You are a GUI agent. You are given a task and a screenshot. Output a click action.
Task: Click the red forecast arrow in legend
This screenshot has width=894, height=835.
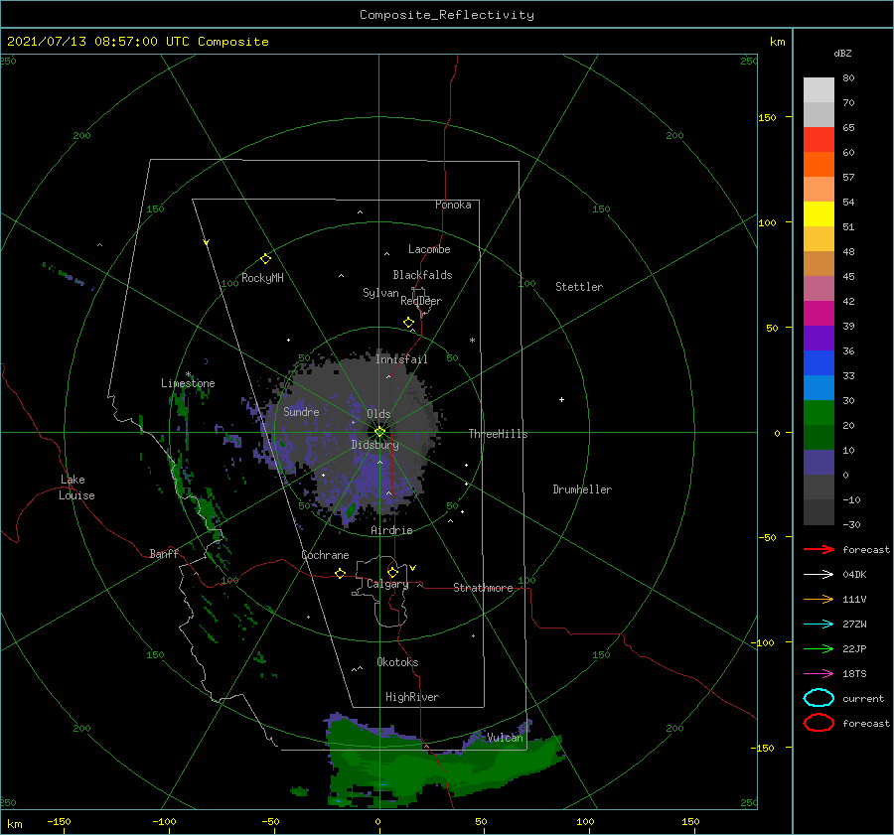click(819, 549)
